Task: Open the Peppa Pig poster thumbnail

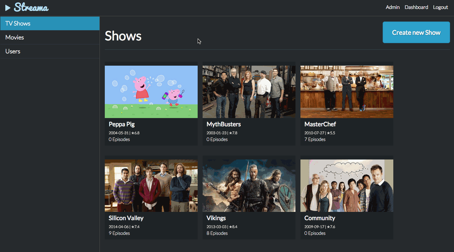Action: [x=151, y=92]
